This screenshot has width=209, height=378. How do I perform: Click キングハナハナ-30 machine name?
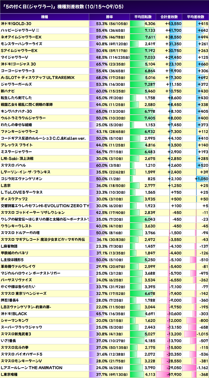coord(17,111)
